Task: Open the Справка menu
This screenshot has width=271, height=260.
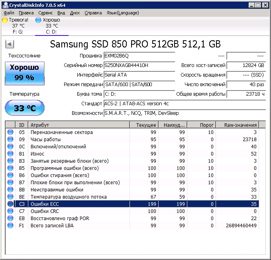Action: 93,13
